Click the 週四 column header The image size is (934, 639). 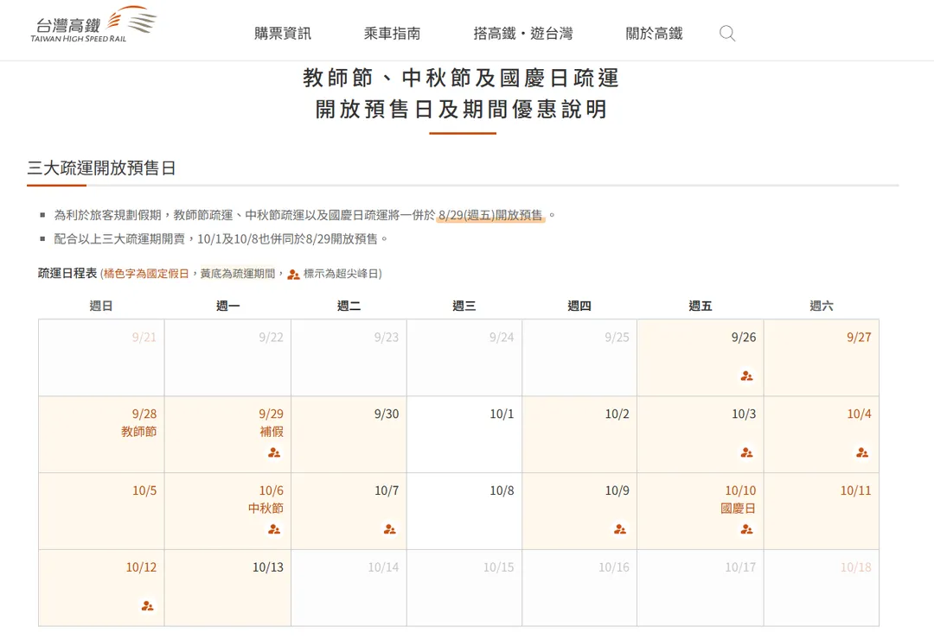(579, 306)
